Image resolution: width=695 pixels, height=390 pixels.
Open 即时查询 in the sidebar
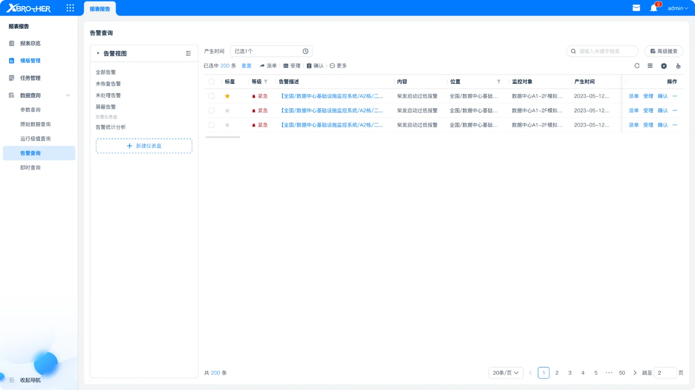pyautogui.click(x=30, y=167)
